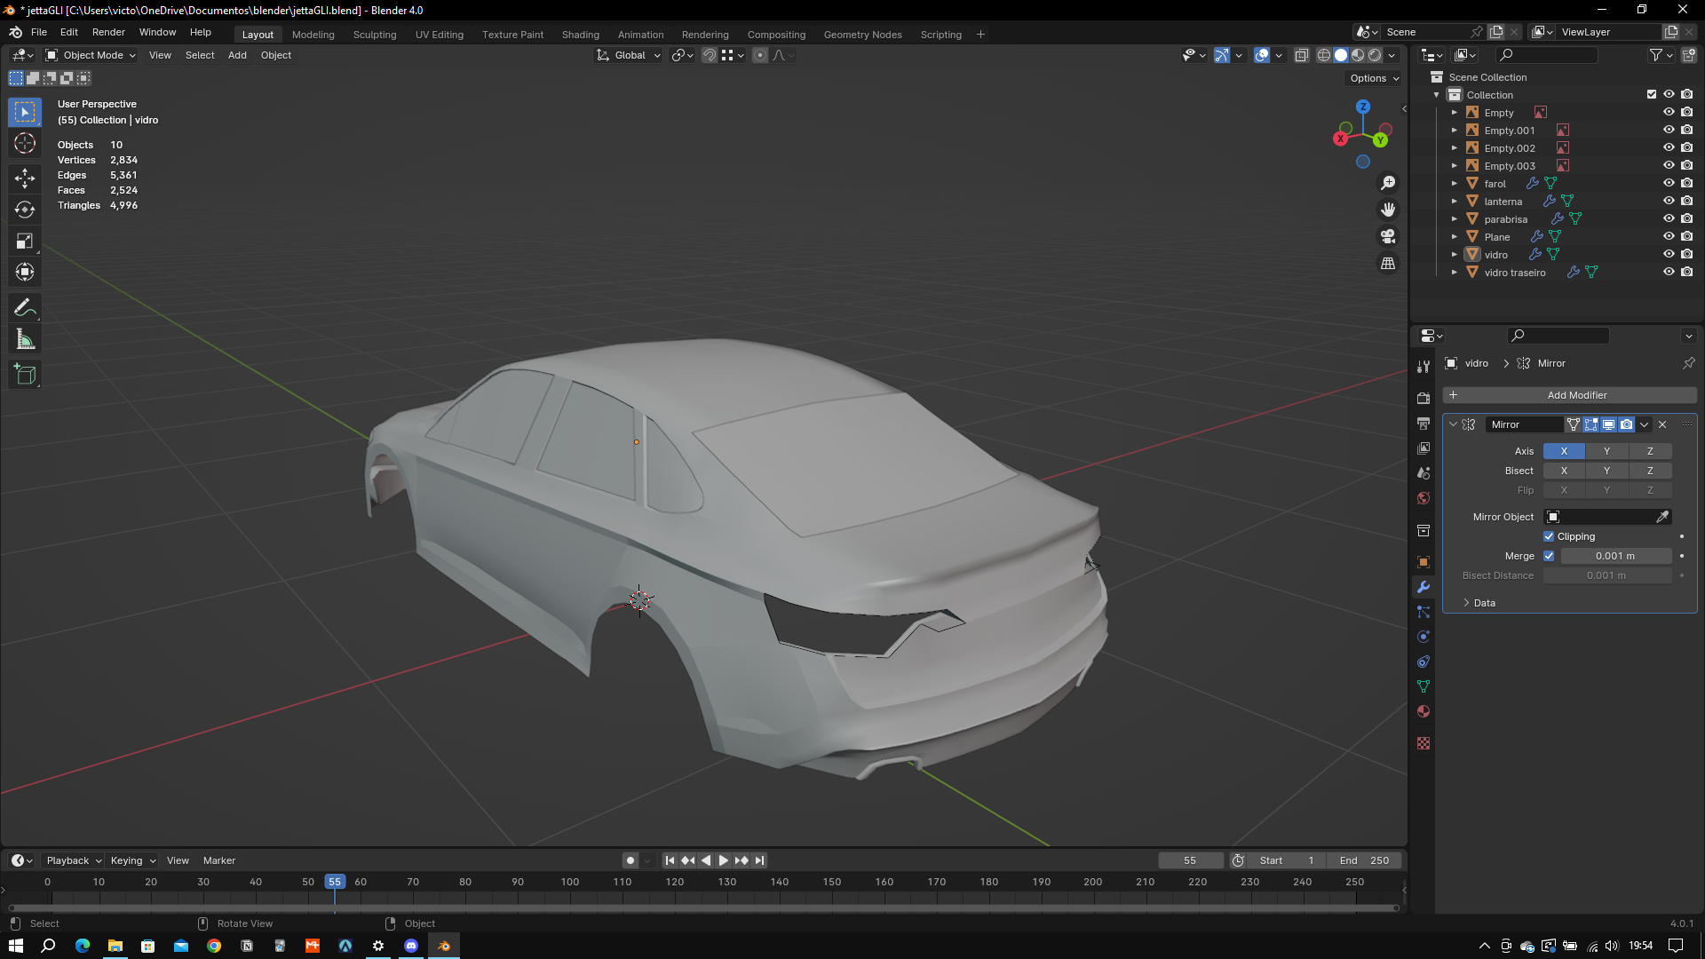Screen dimensions: 1705x959
Task: Disable the Merge checkbox
Action: (x=1549, y=556)
